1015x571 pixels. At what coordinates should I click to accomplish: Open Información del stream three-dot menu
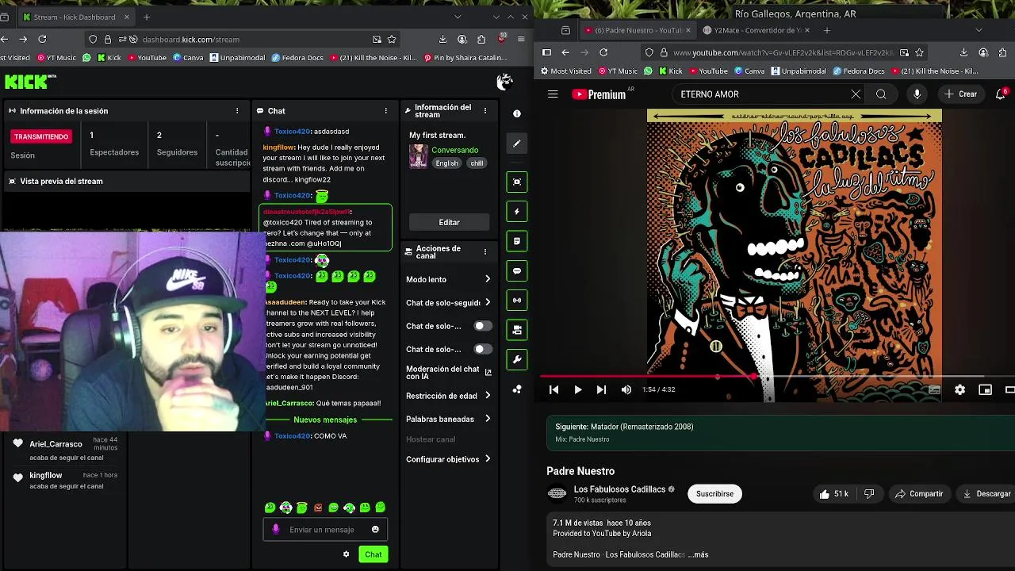pyautogui.click(x=485, y=111)
